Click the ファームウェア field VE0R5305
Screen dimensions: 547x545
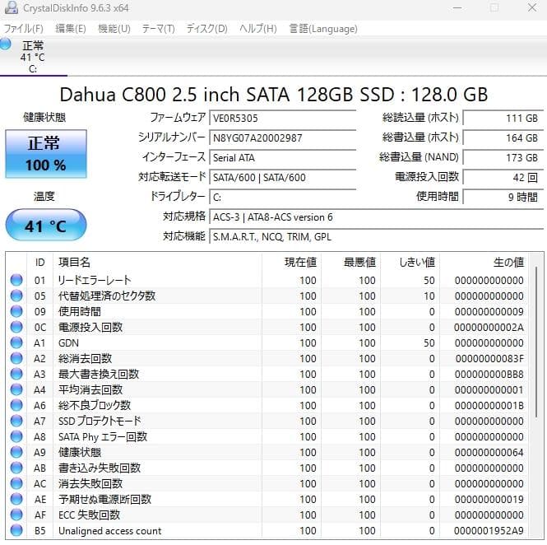tap(283, 118)
